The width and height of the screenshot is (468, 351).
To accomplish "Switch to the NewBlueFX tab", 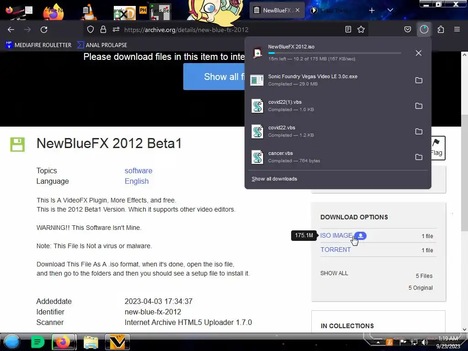I will coord(277,11).
